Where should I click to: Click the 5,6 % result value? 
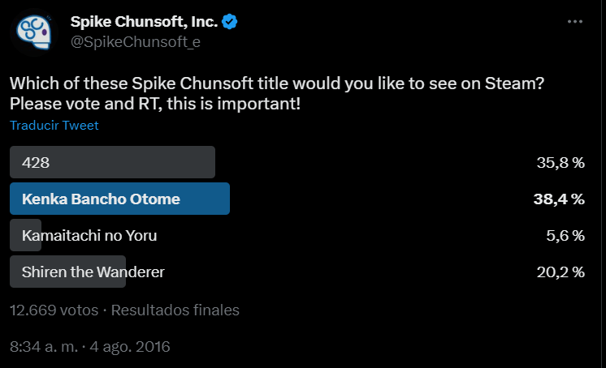[565, 236]
